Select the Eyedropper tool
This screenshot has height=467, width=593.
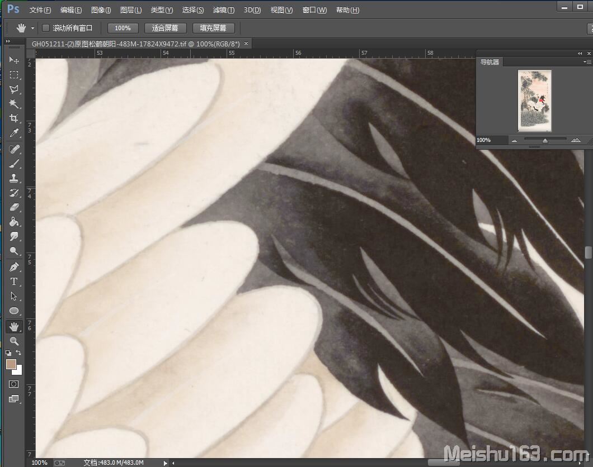click(x=14, y=133)
